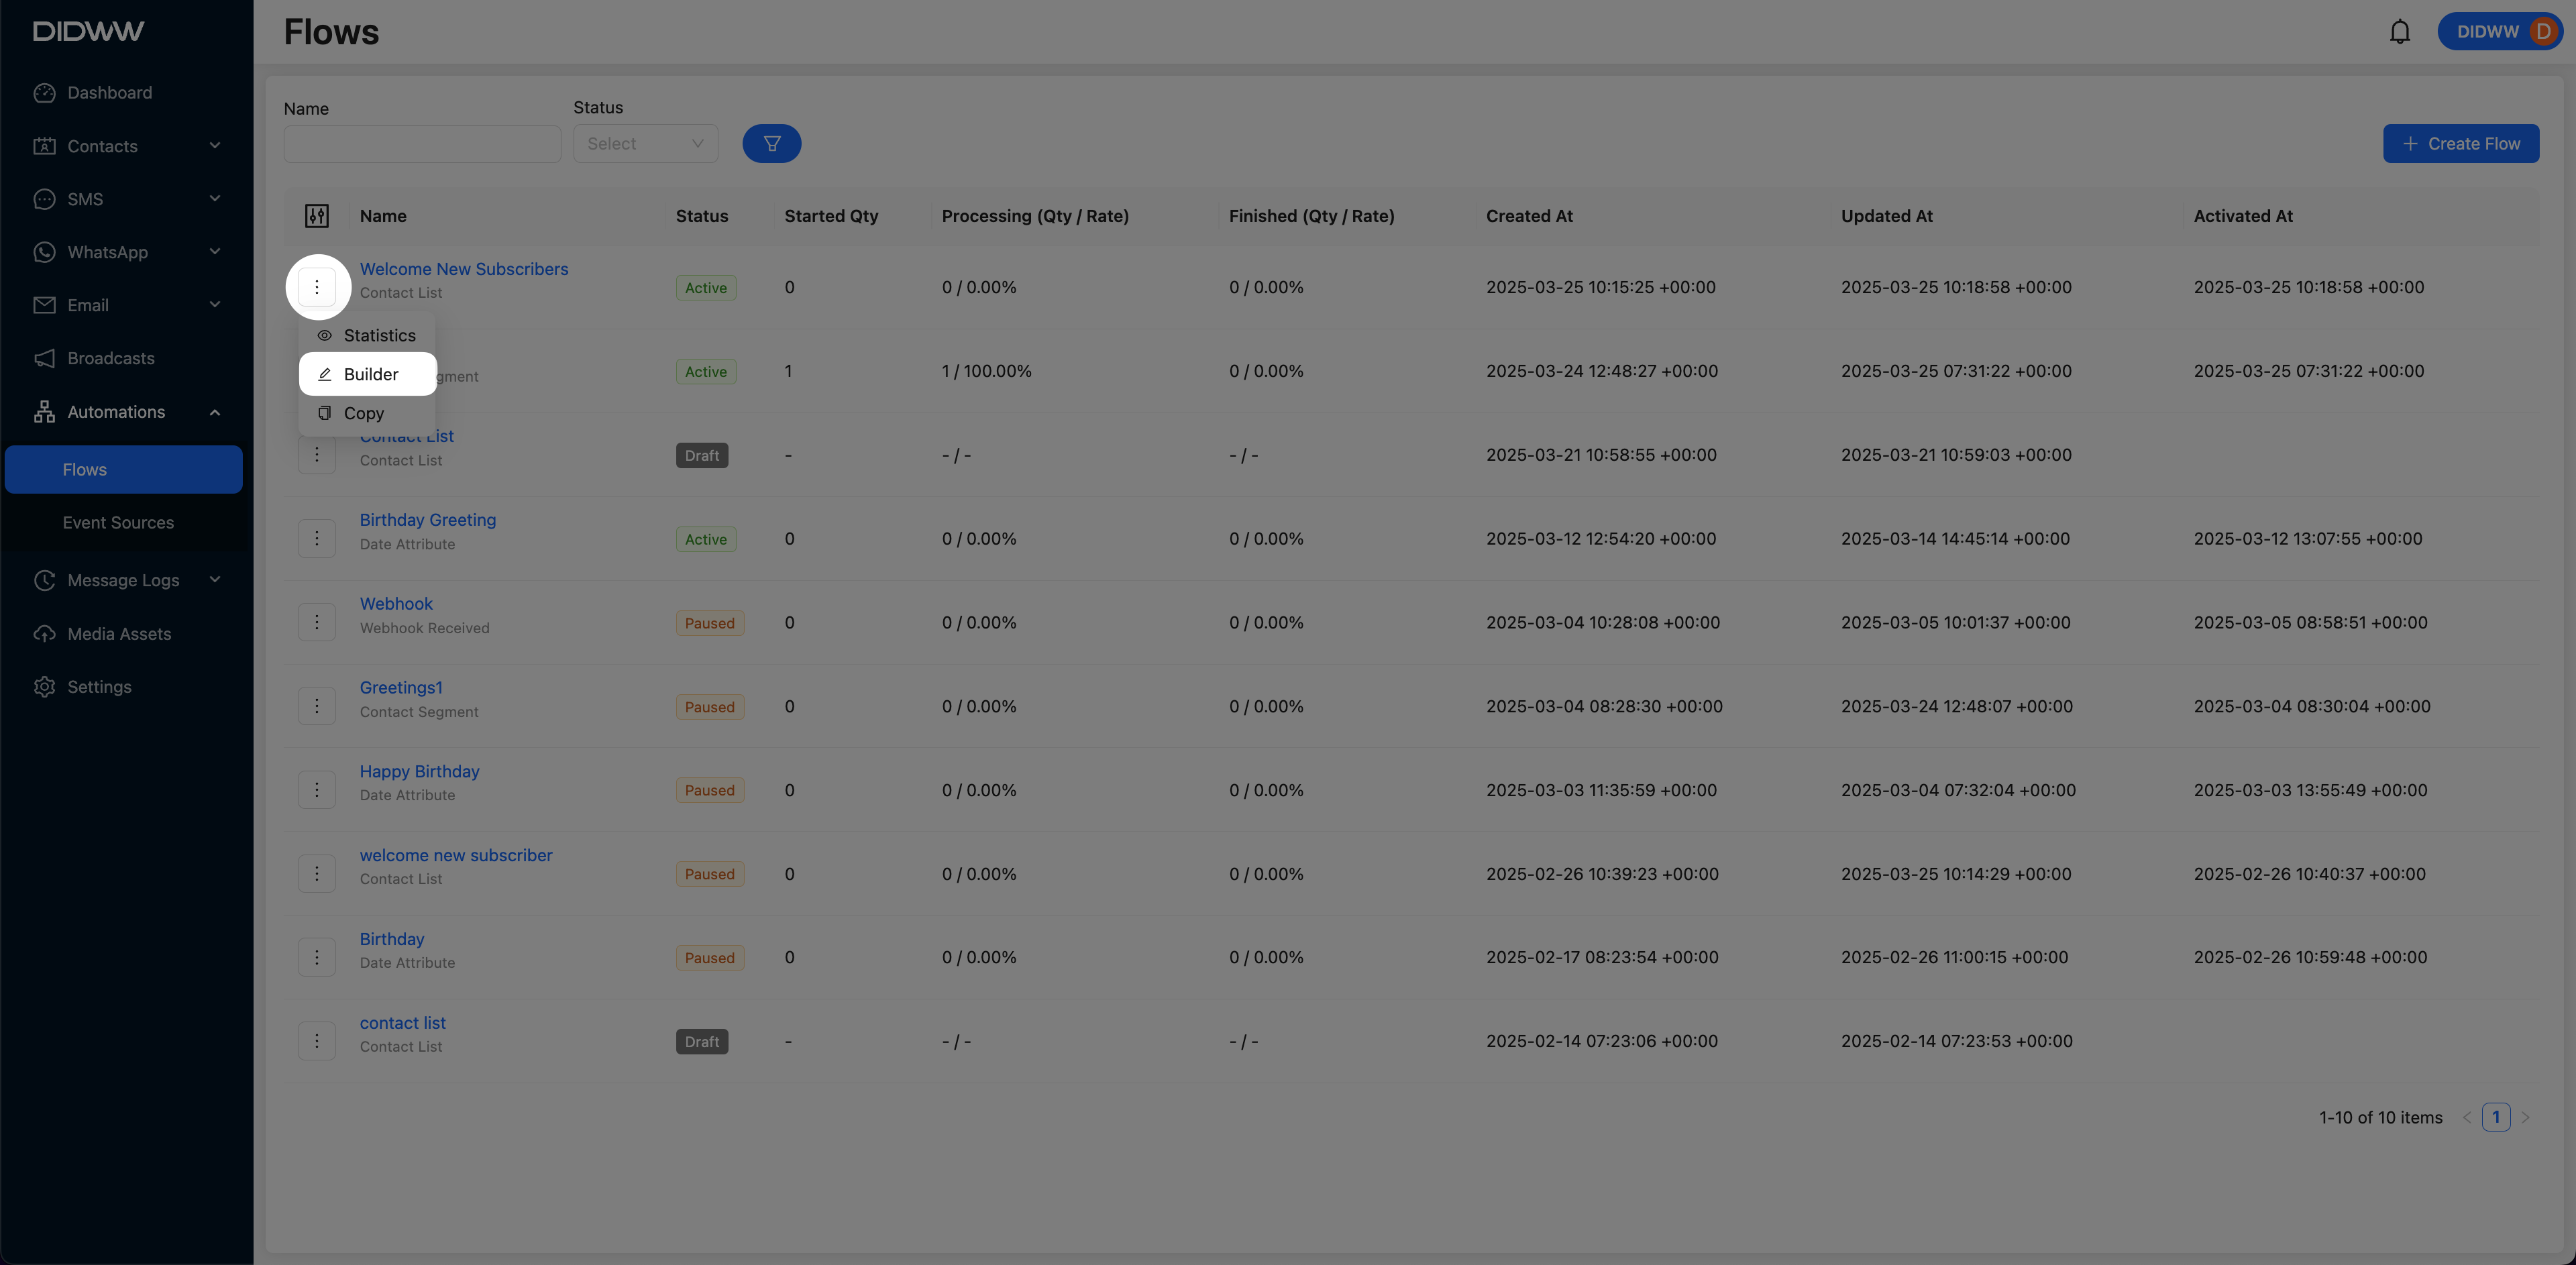Screen dimensions: 2576x1265
Task: Open Media Assets in the sidebar
Action: pos(118,634)
